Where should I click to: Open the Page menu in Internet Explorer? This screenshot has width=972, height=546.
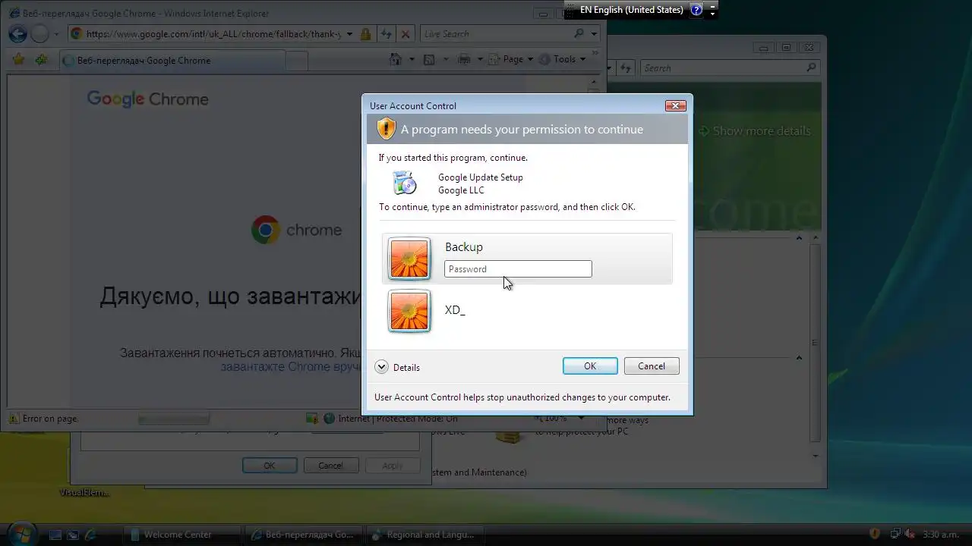511,59
